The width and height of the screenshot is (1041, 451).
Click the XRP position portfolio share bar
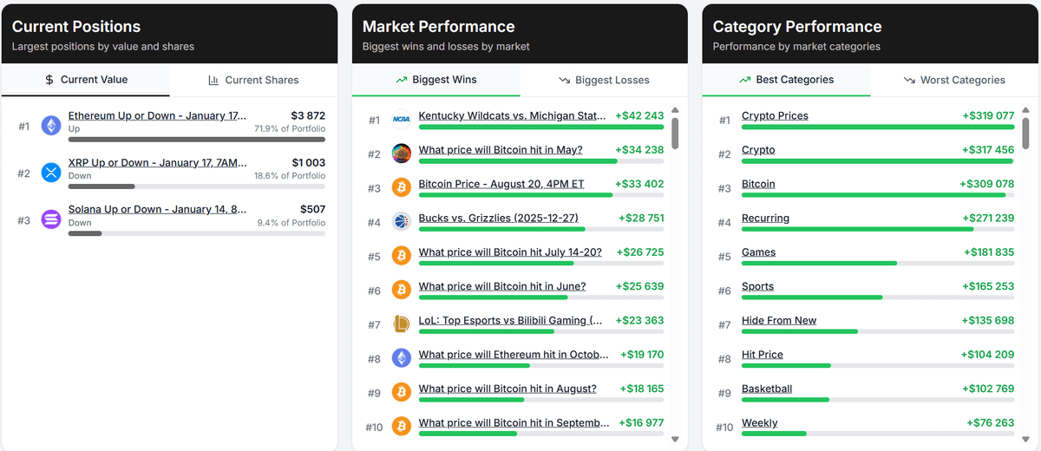coord(197,186)
